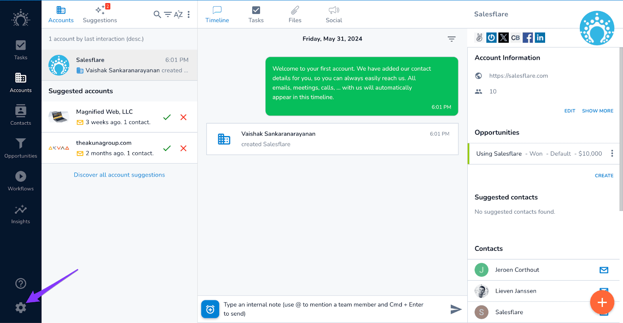
Task: Search accounts with the magnifier icon
Action: (157, 14)
